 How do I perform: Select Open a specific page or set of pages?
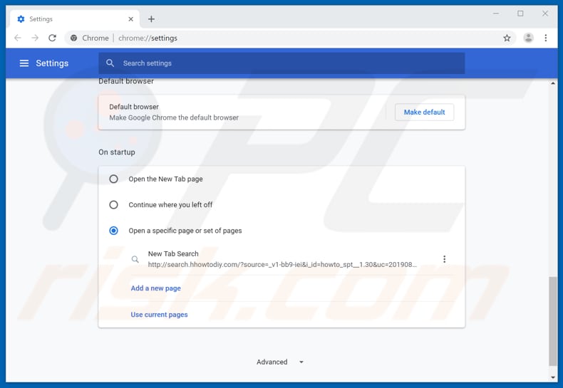(113, 231)
